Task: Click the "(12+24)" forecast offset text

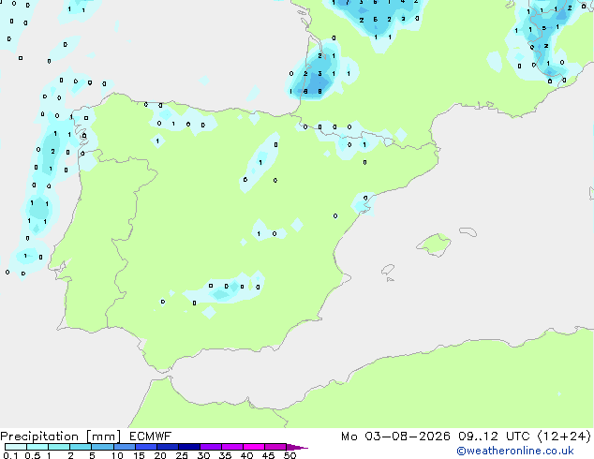Action: coord(564,437)
